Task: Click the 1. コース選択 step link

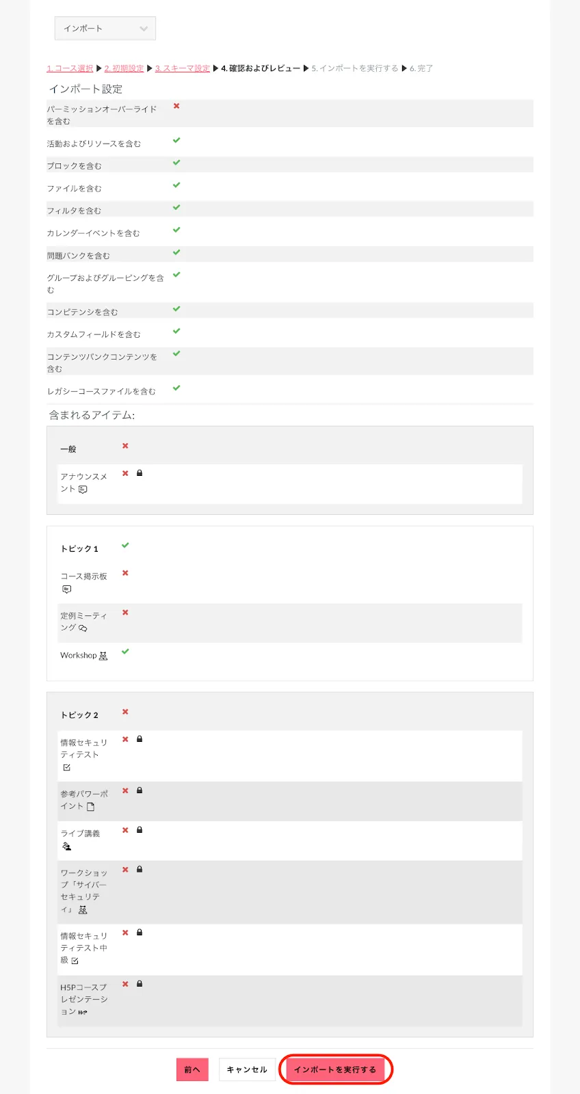Action: [70, 68]
